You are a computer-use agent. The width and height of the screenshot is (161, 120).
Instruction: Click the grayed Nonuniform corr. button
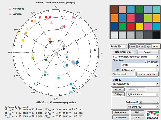[x=135, y=89]
